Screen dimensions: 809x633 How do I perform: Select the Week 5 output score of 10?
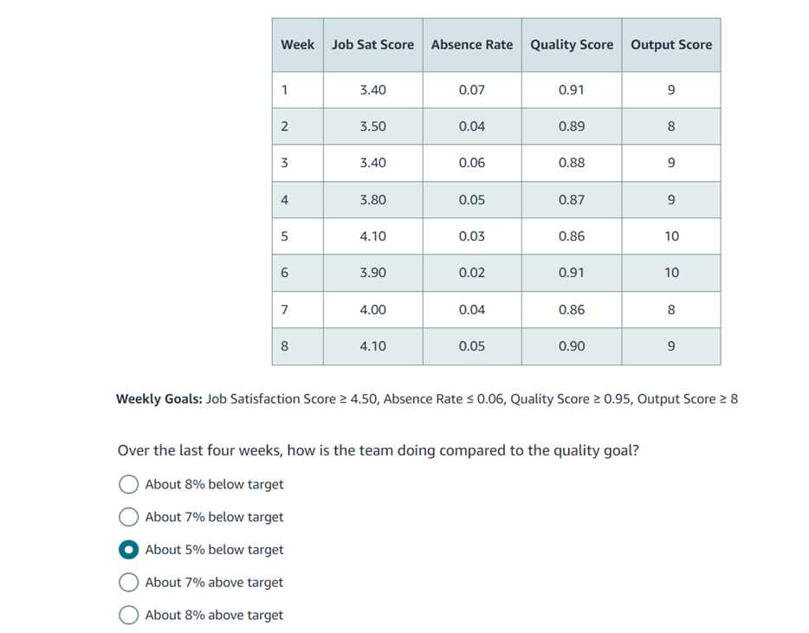tap(671, 236)
